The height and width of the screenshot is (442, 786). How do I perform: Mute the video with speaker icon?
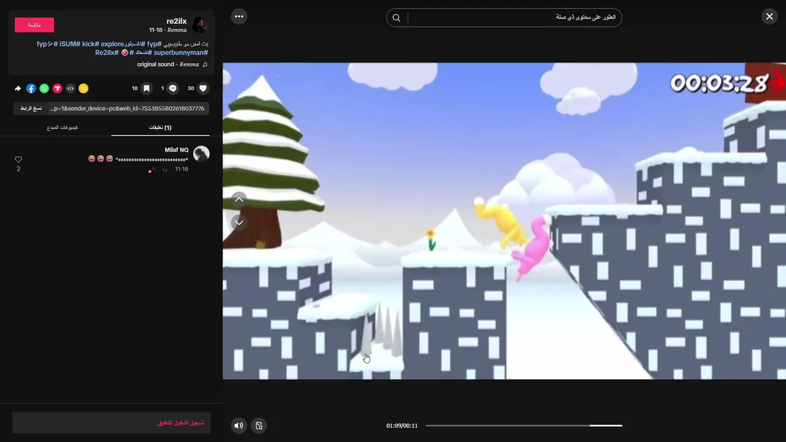click(239, 425)
